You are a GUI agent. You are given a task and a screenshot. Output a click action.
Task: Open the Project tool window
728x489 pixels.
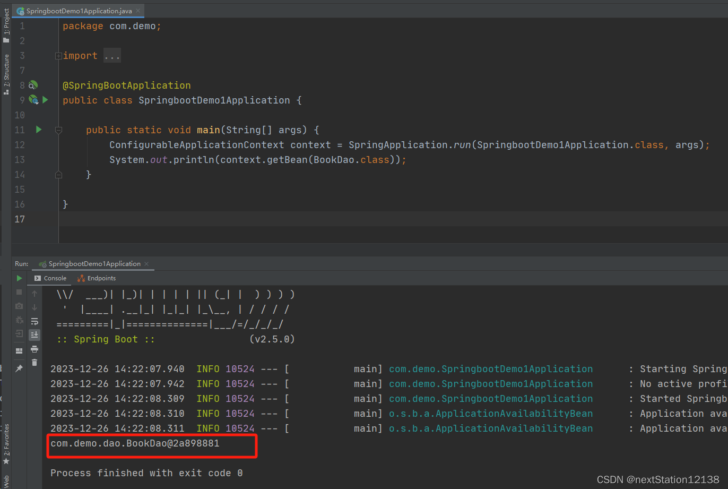click(x=6, y=25)
